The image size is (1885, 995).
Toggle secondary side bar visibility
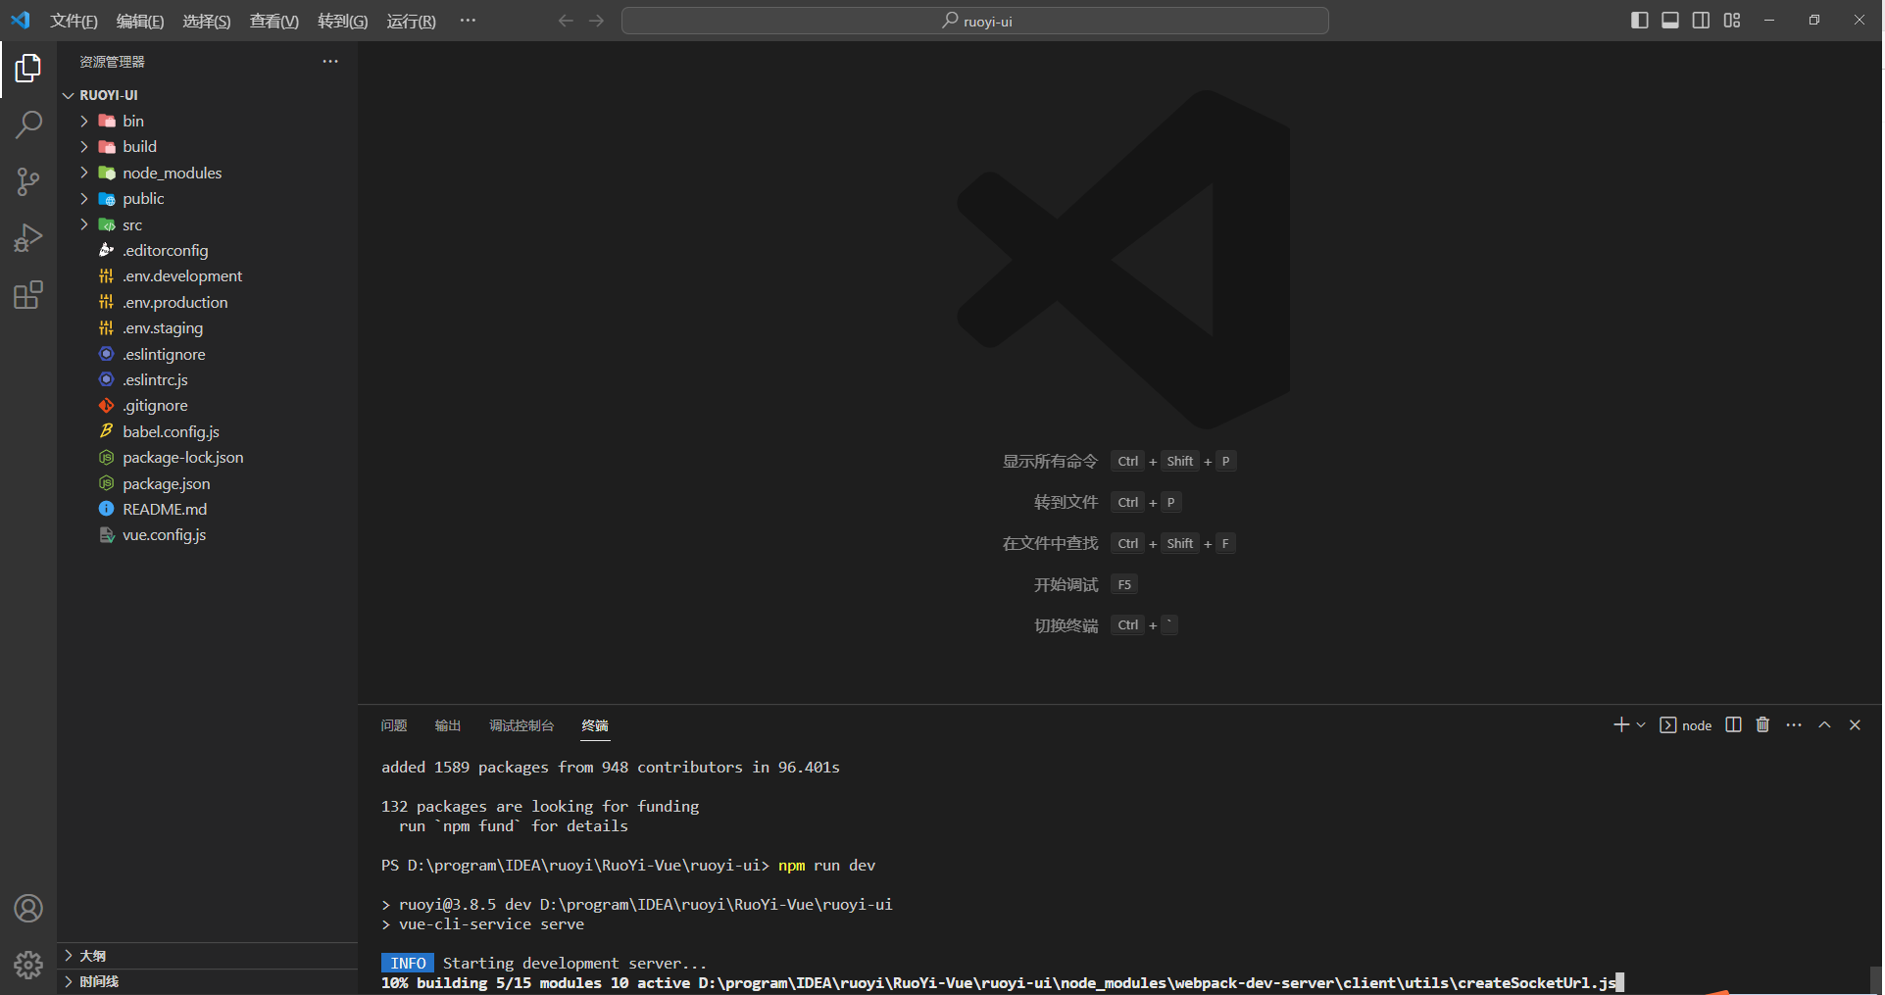click(1702, 21)
